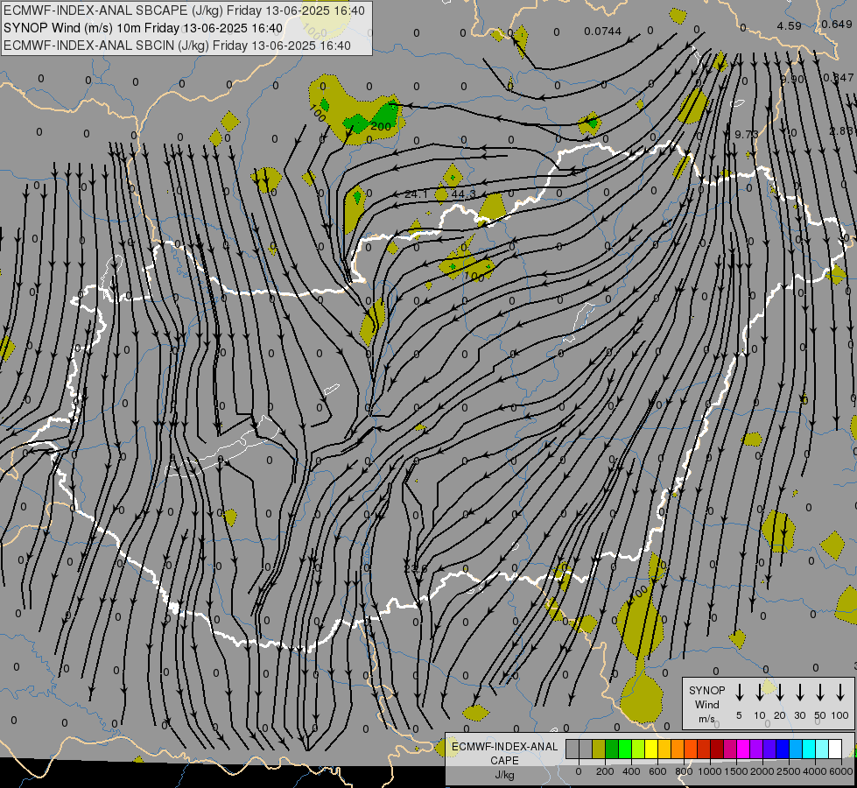857x788 pixels.
Task: Pick the dark red swatch at 1000
Action: (x=717, y=749)
